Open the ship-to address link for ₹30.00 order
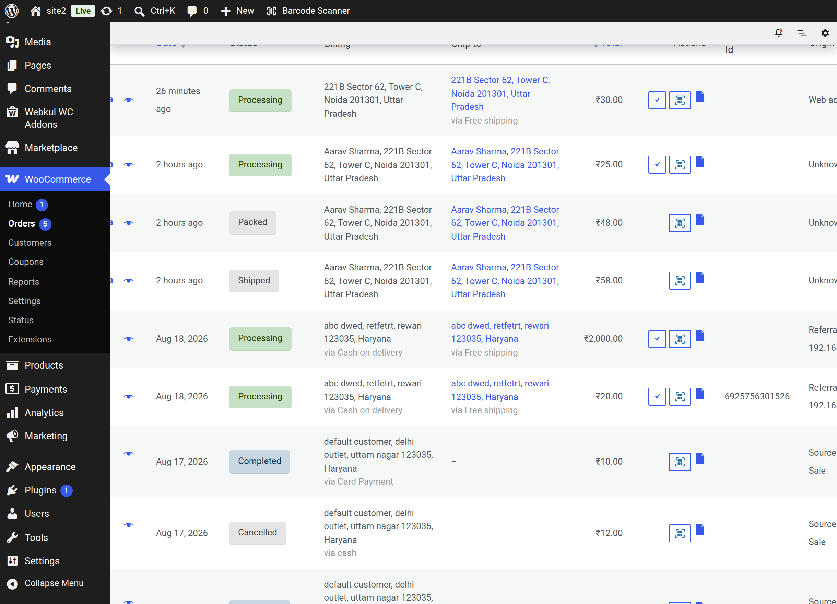This screenshot has height=604, width=837. tap(500, 93)
